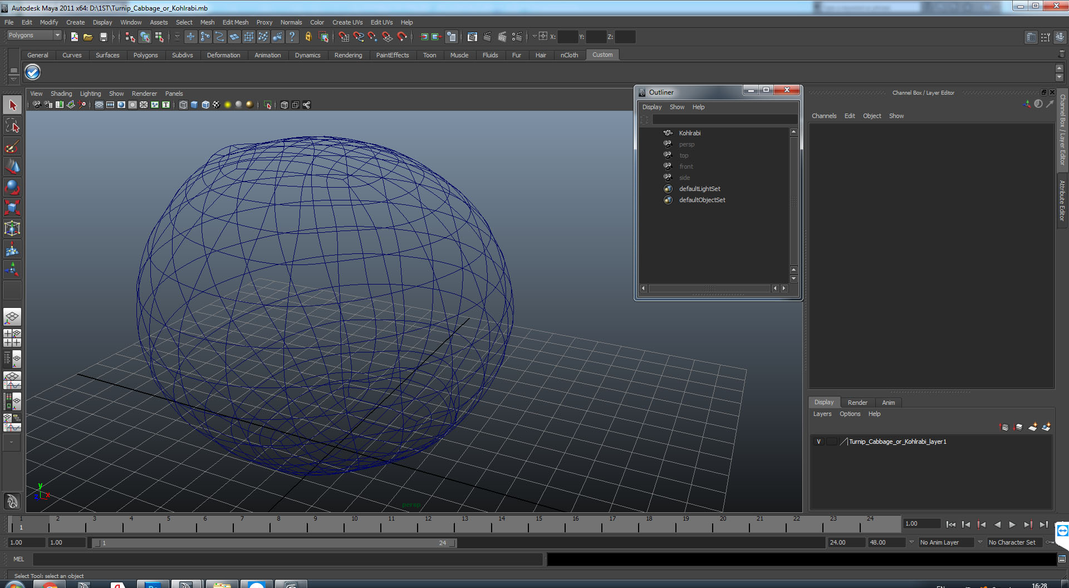Image resolution: width=1069 pixels, height=588 pixels.
Task: Choose the Rotate tool sphere icon
Action: (x=12, y=187)
